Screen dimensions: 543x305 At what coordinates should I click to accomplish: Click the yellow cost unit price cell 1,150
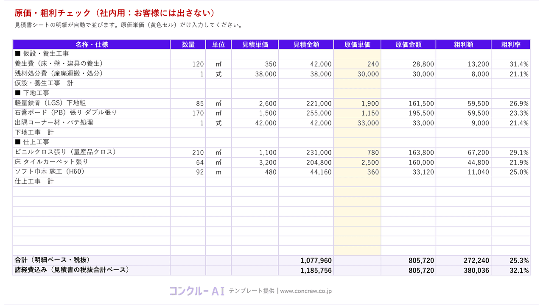click(357, 113)
